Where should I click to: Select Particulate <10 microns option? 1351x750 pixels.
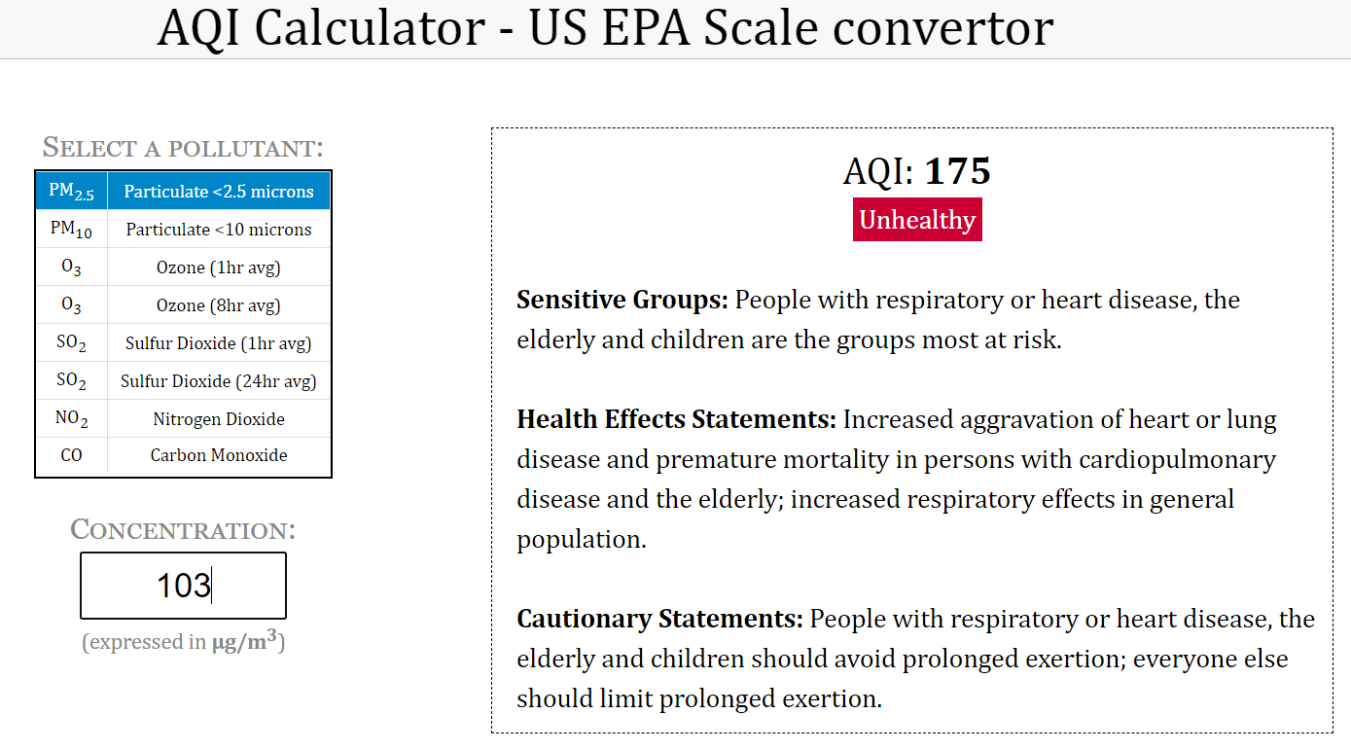(x=219, y=230)
